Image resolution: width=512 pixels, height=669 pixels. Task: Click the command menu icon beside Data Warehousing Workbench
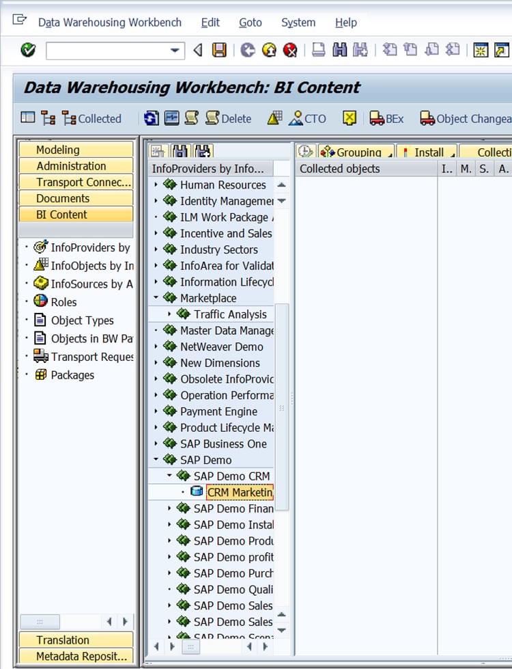(19, 20)
